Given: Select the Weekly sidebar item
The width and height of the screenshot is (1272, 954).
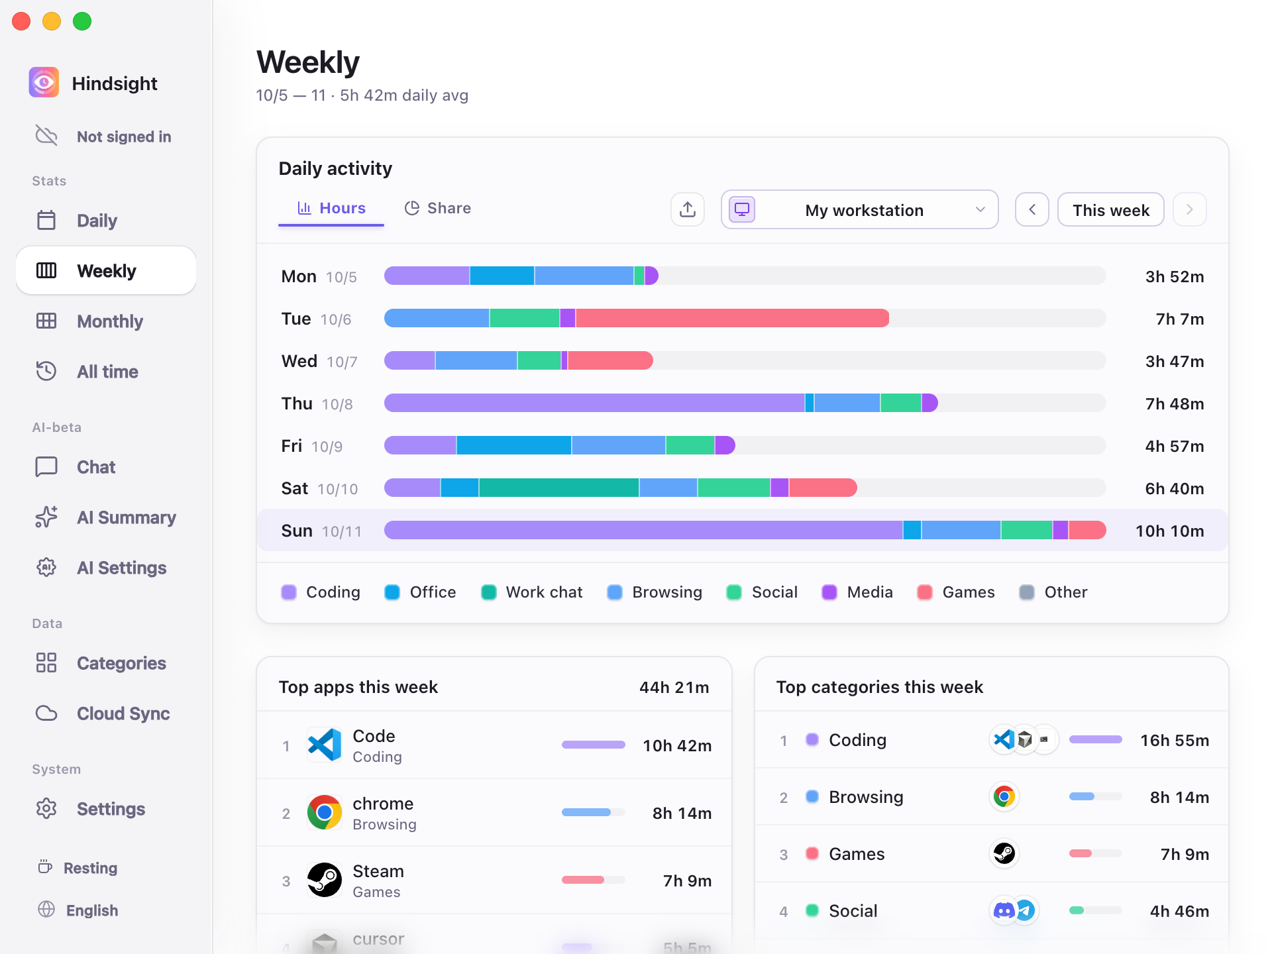Looking at the screenshot, I should coord(106,270).
